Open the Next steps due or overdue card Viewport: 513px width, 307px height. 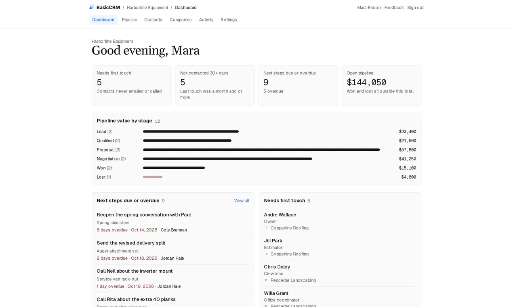click(x=298, y=86)
